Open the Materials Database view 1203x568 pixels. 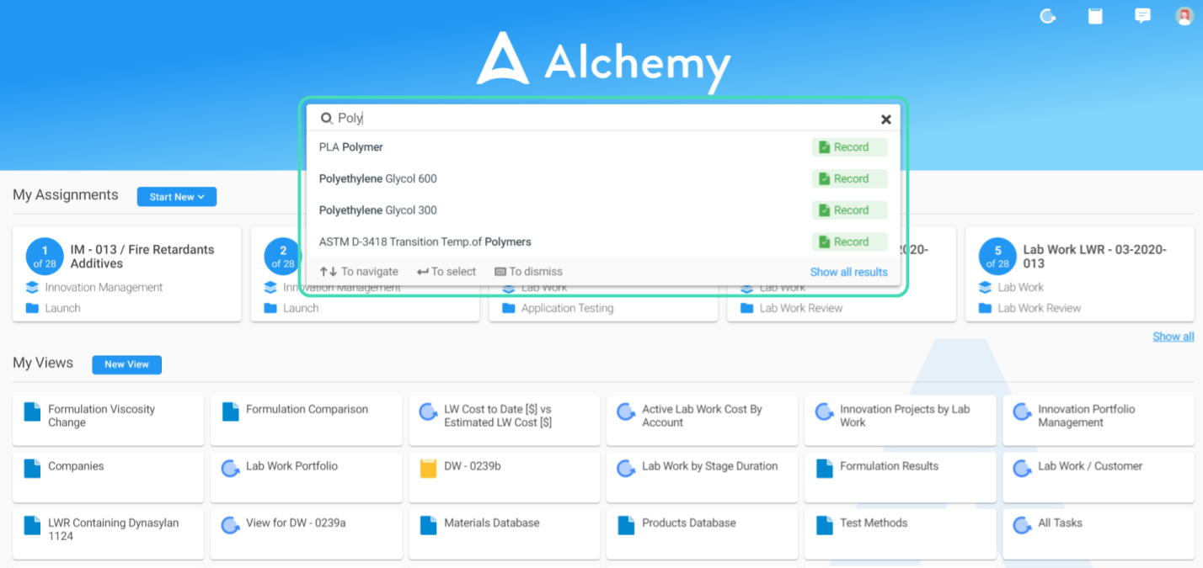(x=504, y=533)
